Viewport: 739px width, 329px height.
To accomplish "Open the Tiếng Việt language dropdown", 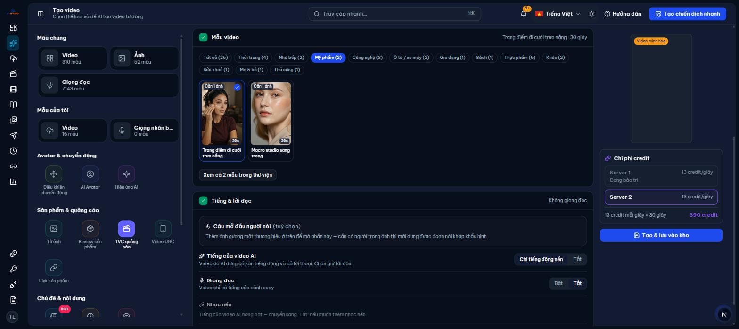I will [558, 14].
